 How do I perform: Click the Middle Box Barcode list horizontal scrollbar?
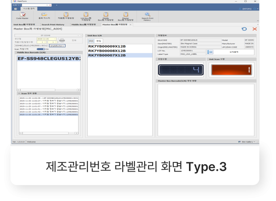[x=49, y=90]
